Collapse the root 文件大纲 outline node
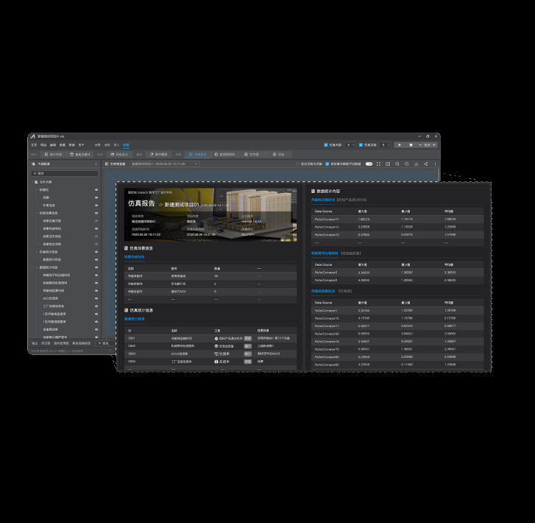Screen dimensions: 535x523 tap(32, 182)
